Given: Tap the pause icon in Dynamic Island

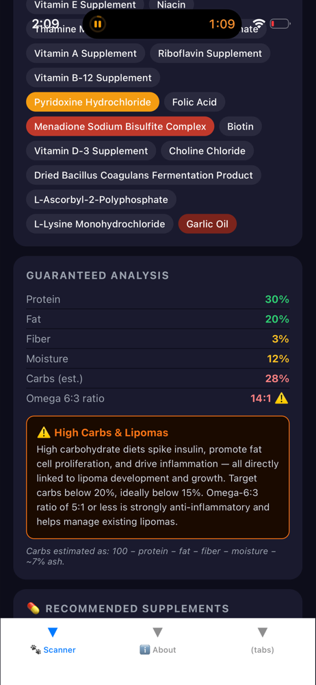Looking at the screenshot, I should [98, 23].
